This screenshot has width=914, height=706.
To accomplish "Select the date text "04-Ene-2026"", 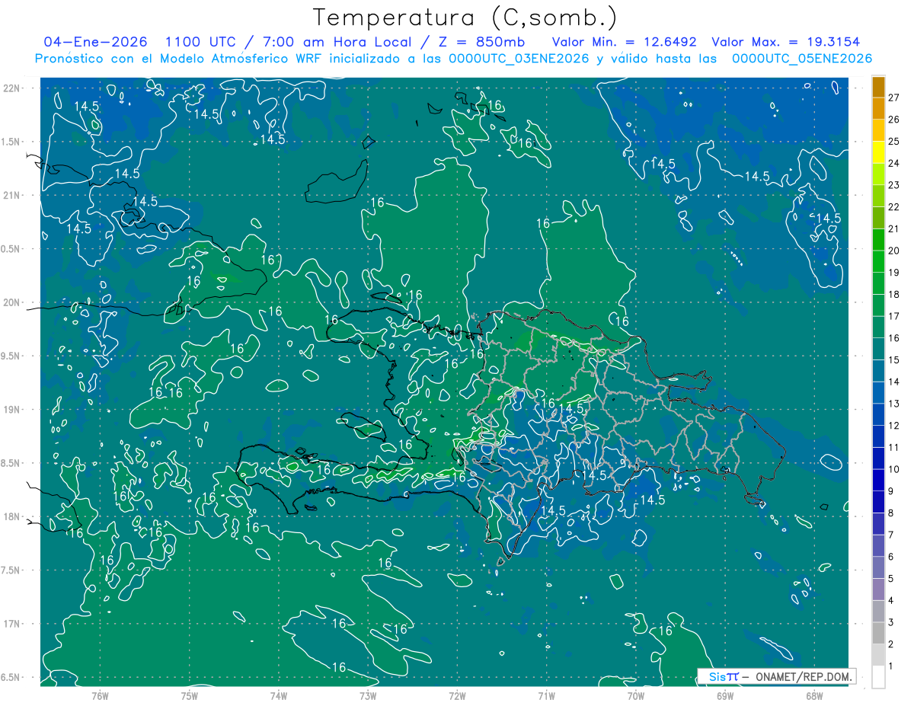I will coord(97,43).
